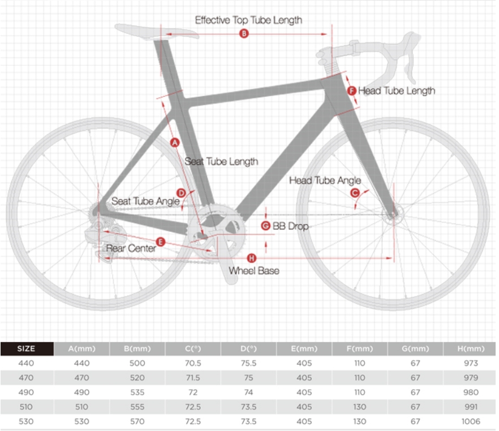
Task: Select the red D seat tube angle marker
Action: coord(181,193)
